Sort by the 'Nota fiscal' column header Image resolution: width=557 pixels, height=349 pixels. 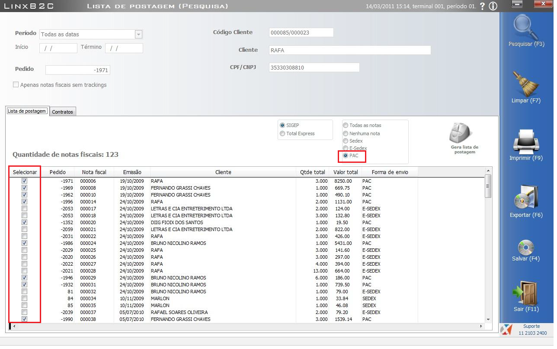(x=94, y=172)
